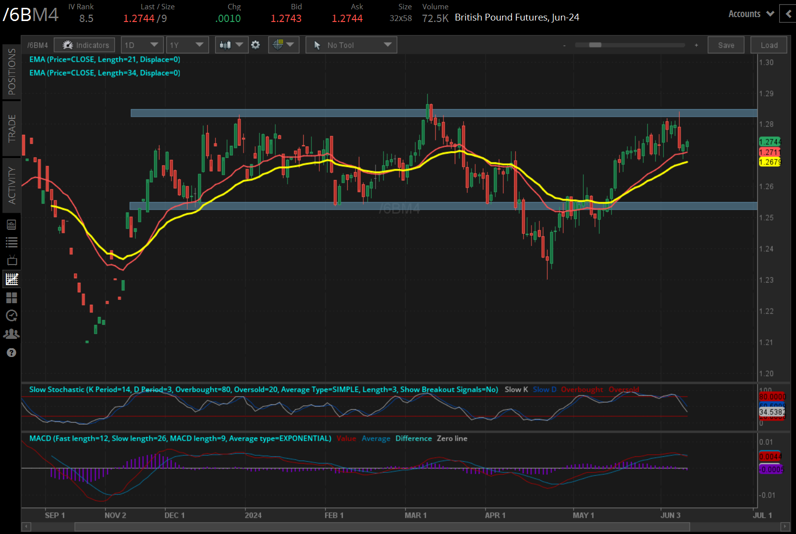Open the four-square grid layout icon
Image resolution: width=796 pixels, height=534 pixels.
pos(12,297)
